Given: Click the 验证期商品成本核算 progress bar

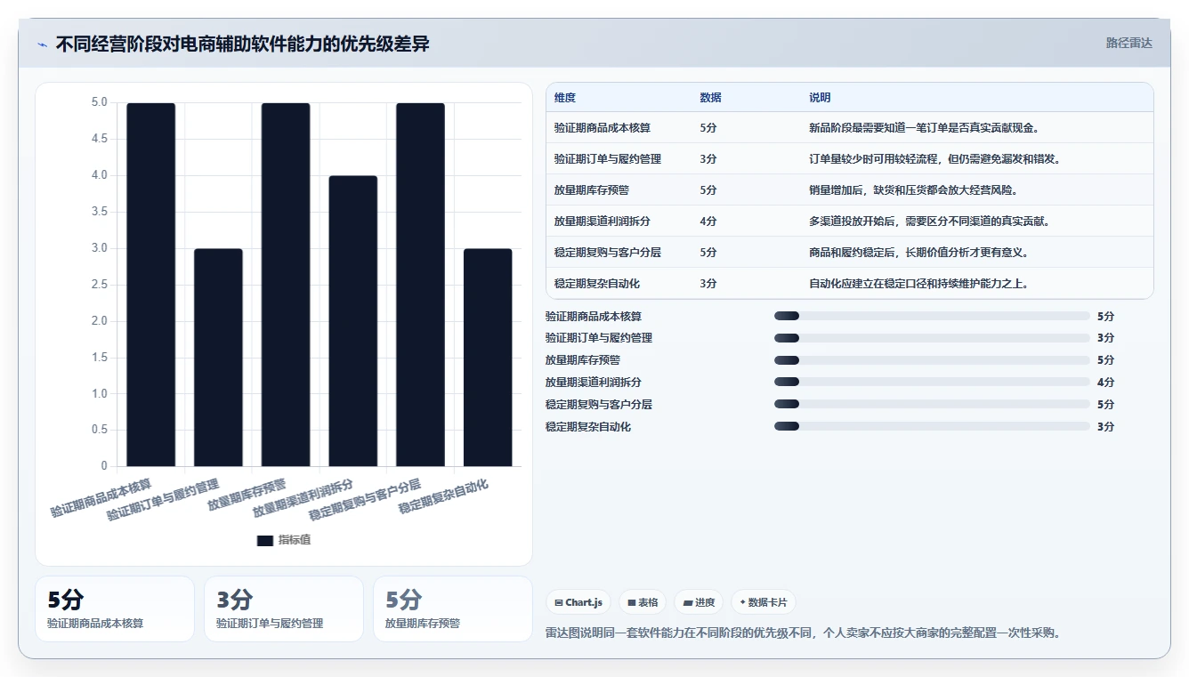Looking at the screenshot, I should [x=932, y=316].
